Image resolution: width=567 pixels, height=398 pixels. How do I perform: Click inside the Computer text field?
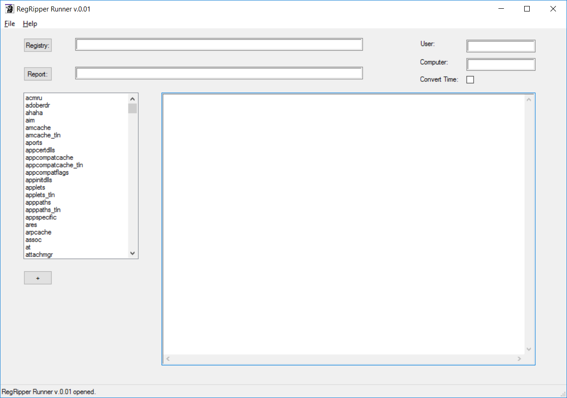pos(501,64)
